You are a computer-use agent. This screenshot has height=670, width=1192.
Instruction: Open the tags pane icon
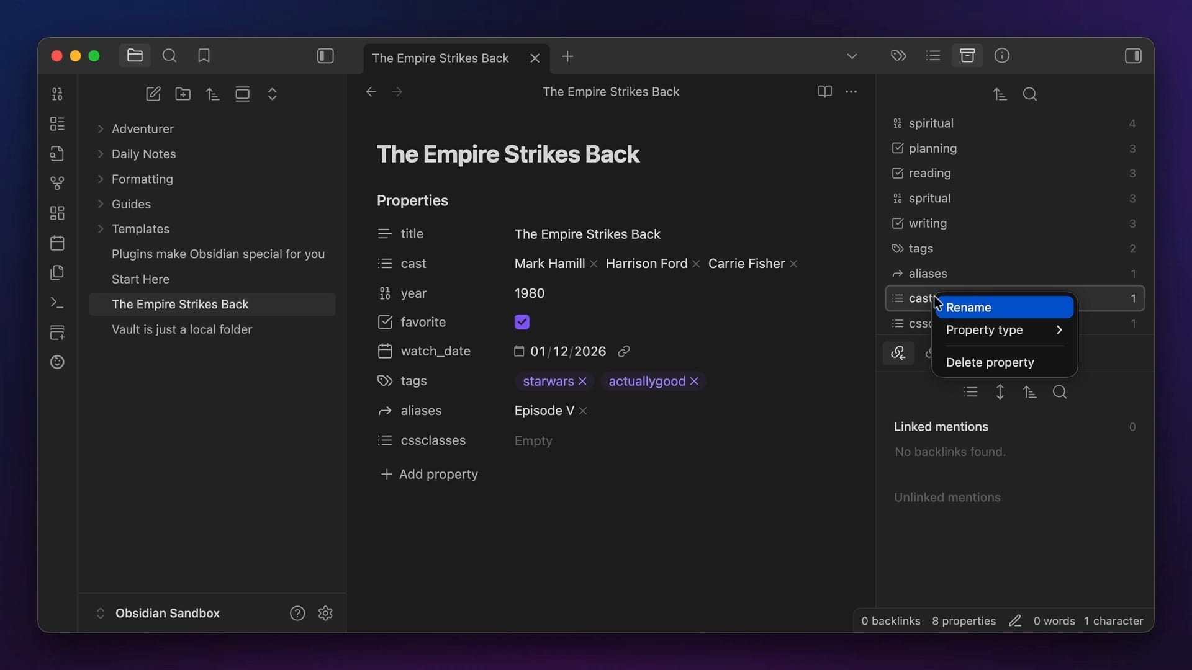(898, 56)
